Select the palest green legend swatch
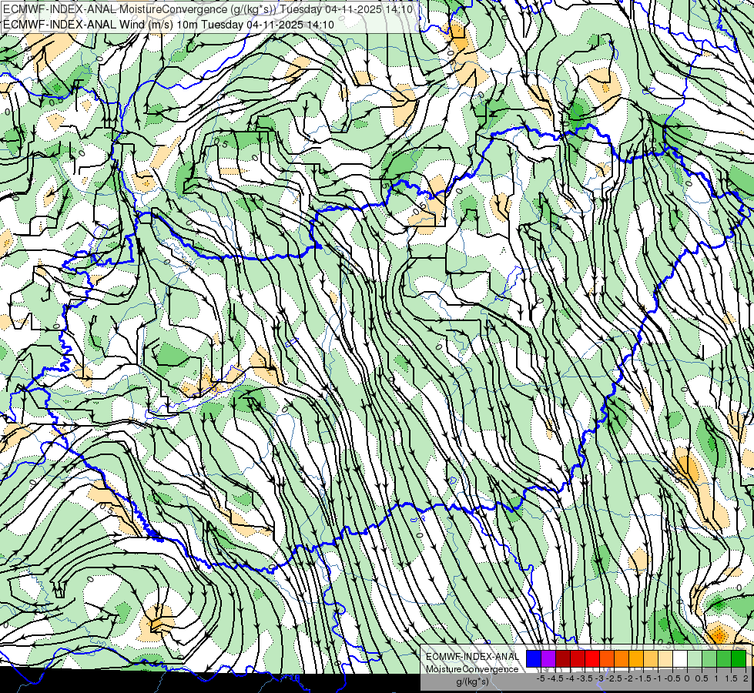 pyautogui.click(x=695, y=658)
